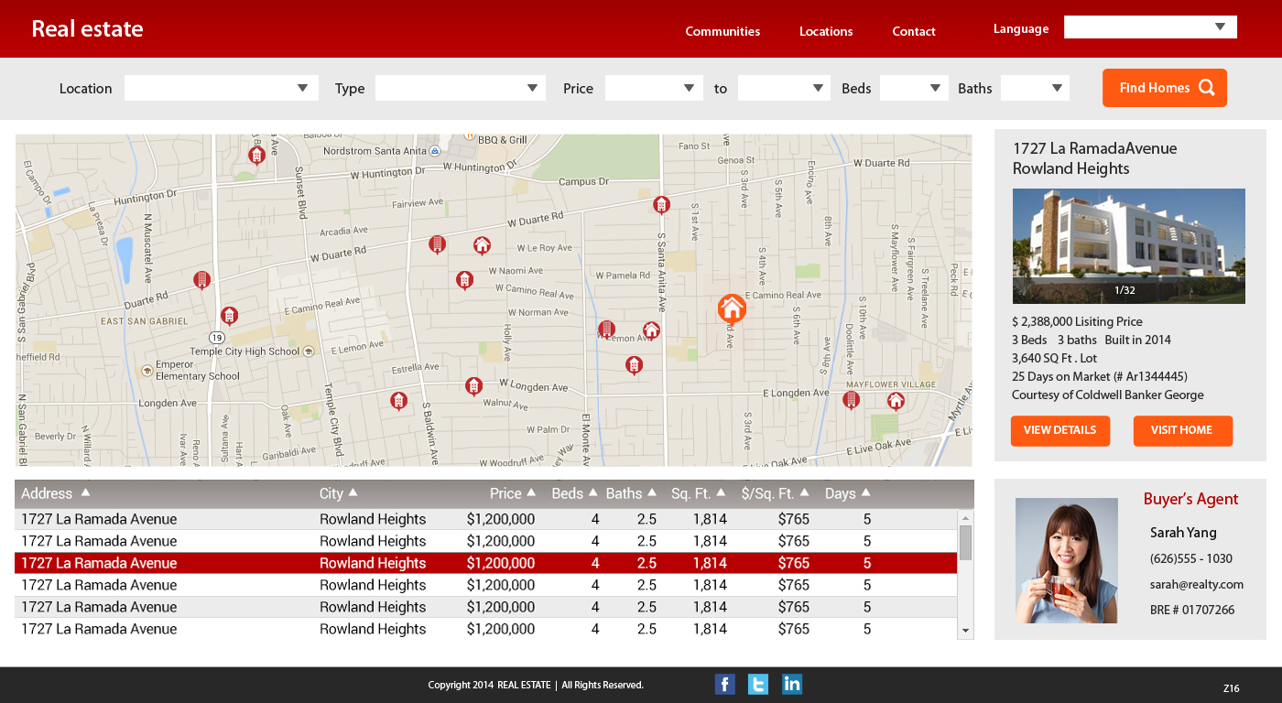Screen dimensions: 1282x703
Task: Click the listings table scrollbar down arrow
Action: (x=965, y=631)
